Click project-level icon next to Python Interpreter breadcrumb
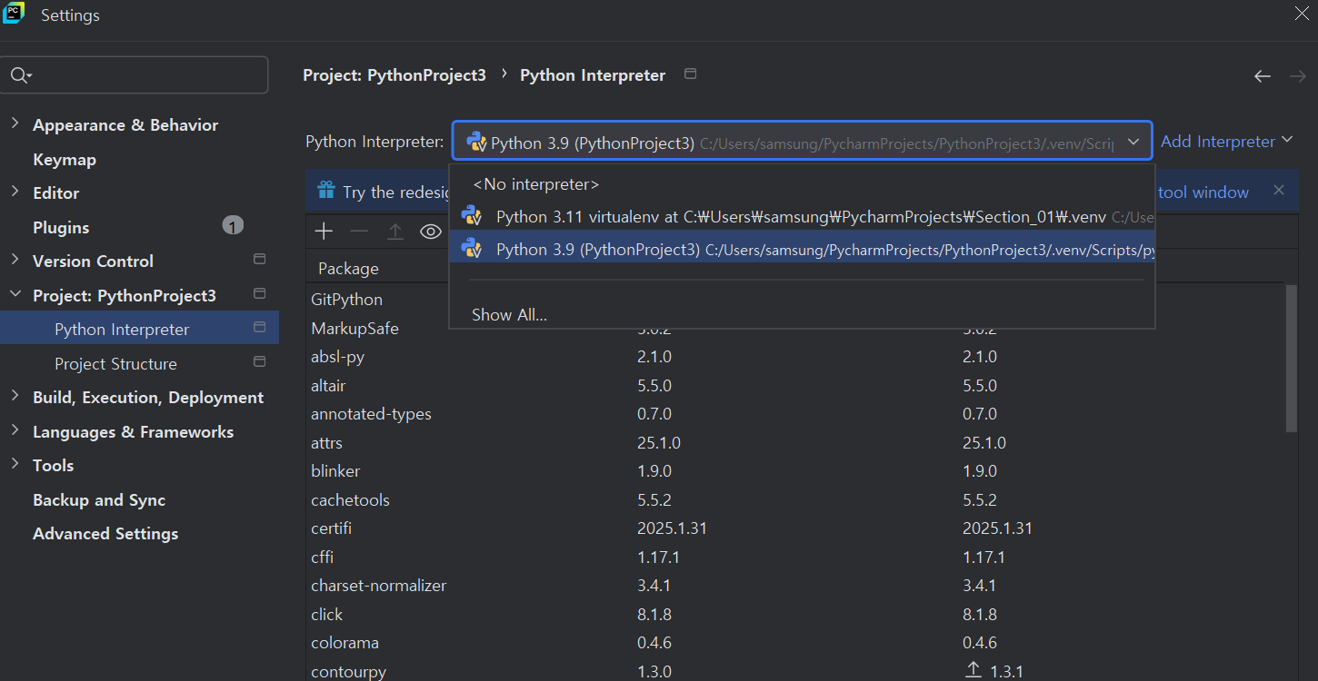Screen dimensions: 1318x681 [x=690, y=74]
